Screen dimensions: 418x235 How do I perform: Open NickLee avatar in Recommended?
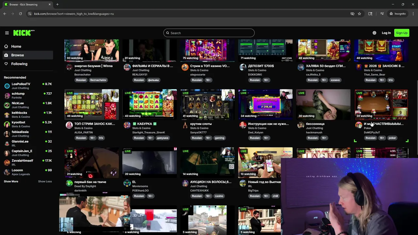tap(7, 105)
